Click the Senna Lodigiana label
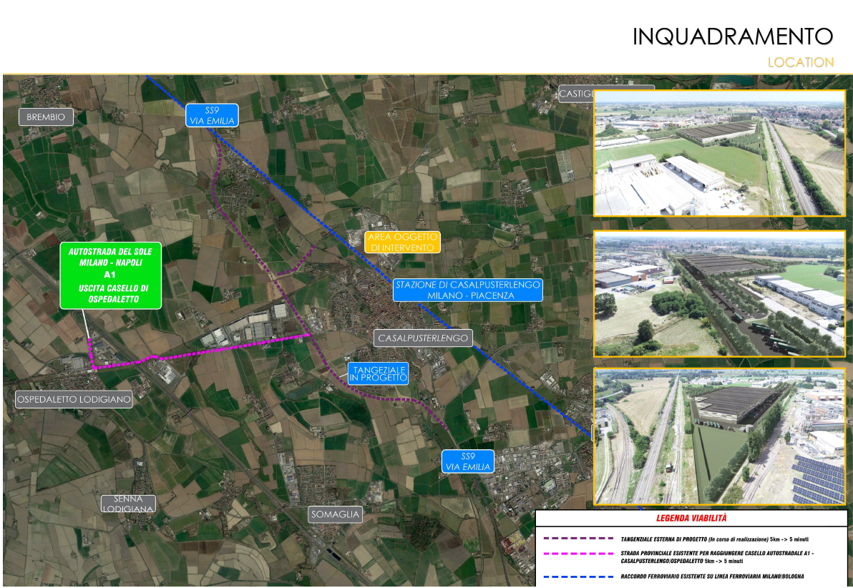This screenshot has width=853, height=588. click(128, 504)
